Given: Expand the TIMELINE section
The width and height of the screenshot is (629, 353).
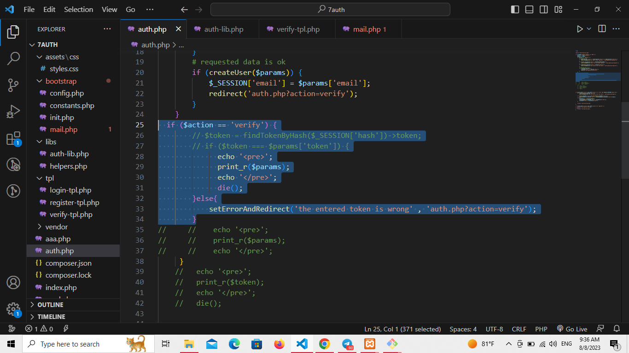Looking at the screenshot, I should (74, 317).
